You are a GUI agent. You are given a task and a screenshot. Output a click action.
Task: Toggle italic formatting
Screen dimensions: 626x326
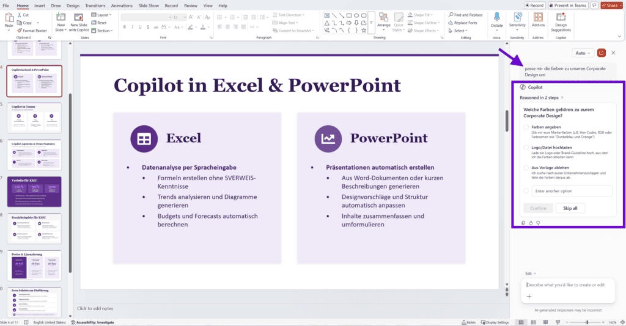[x=132, y=27]
